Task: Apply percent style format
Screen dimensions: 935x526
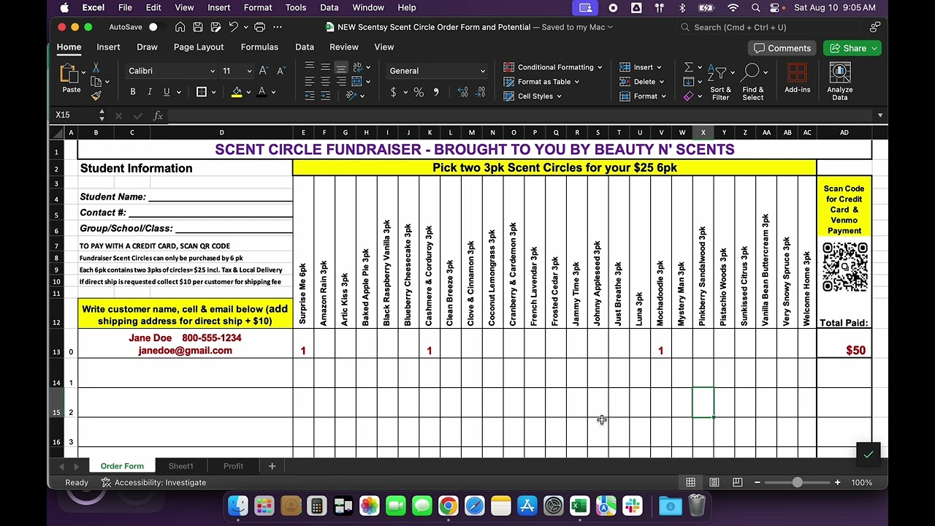Action: 419,92
